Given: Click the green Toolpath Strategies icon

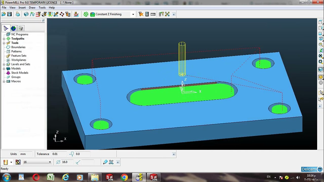Looking at the screenshot, I should click(x=86, y=14).
